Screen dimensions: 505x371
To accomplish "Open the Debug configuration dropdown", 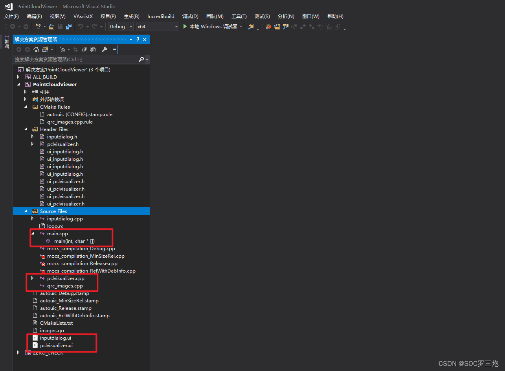I will (x=121, y=27).
